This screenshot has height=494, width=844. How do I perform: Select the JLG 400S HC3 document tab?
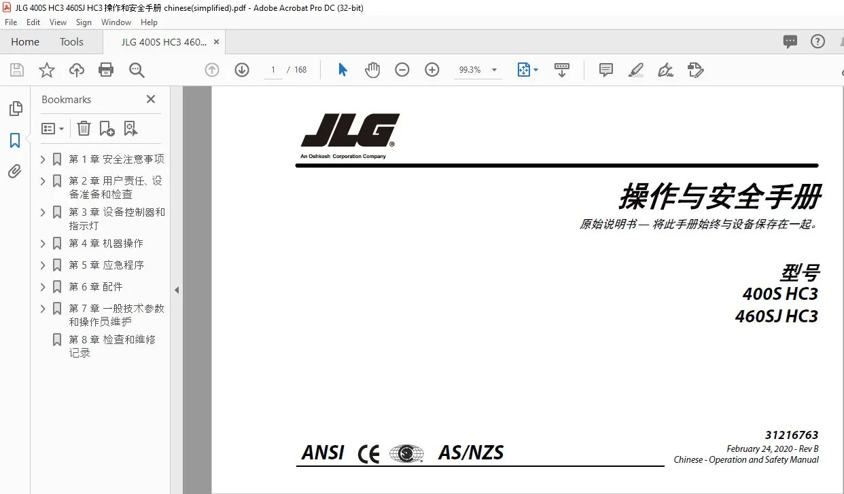(x=163, y=42)
